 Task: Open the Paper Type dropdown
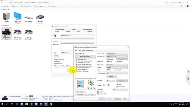pyautogui.click(x=117, y=65)
